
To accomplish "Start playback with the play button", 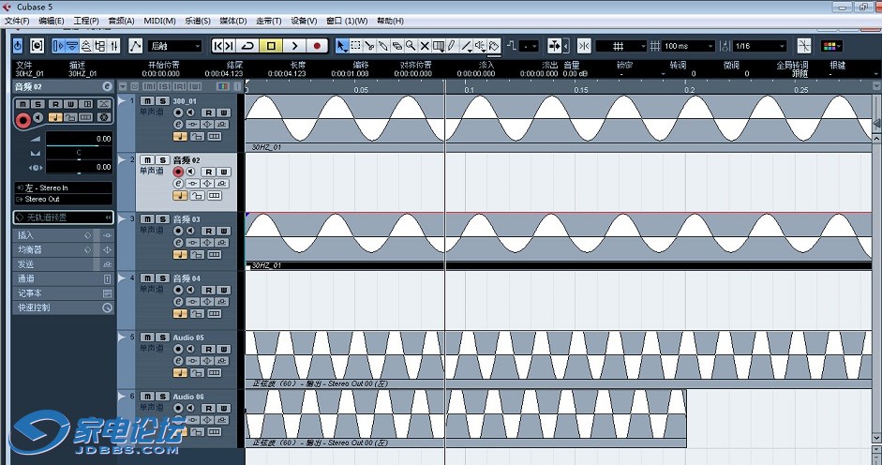I will pyautogui.click(x=294, y=46).
